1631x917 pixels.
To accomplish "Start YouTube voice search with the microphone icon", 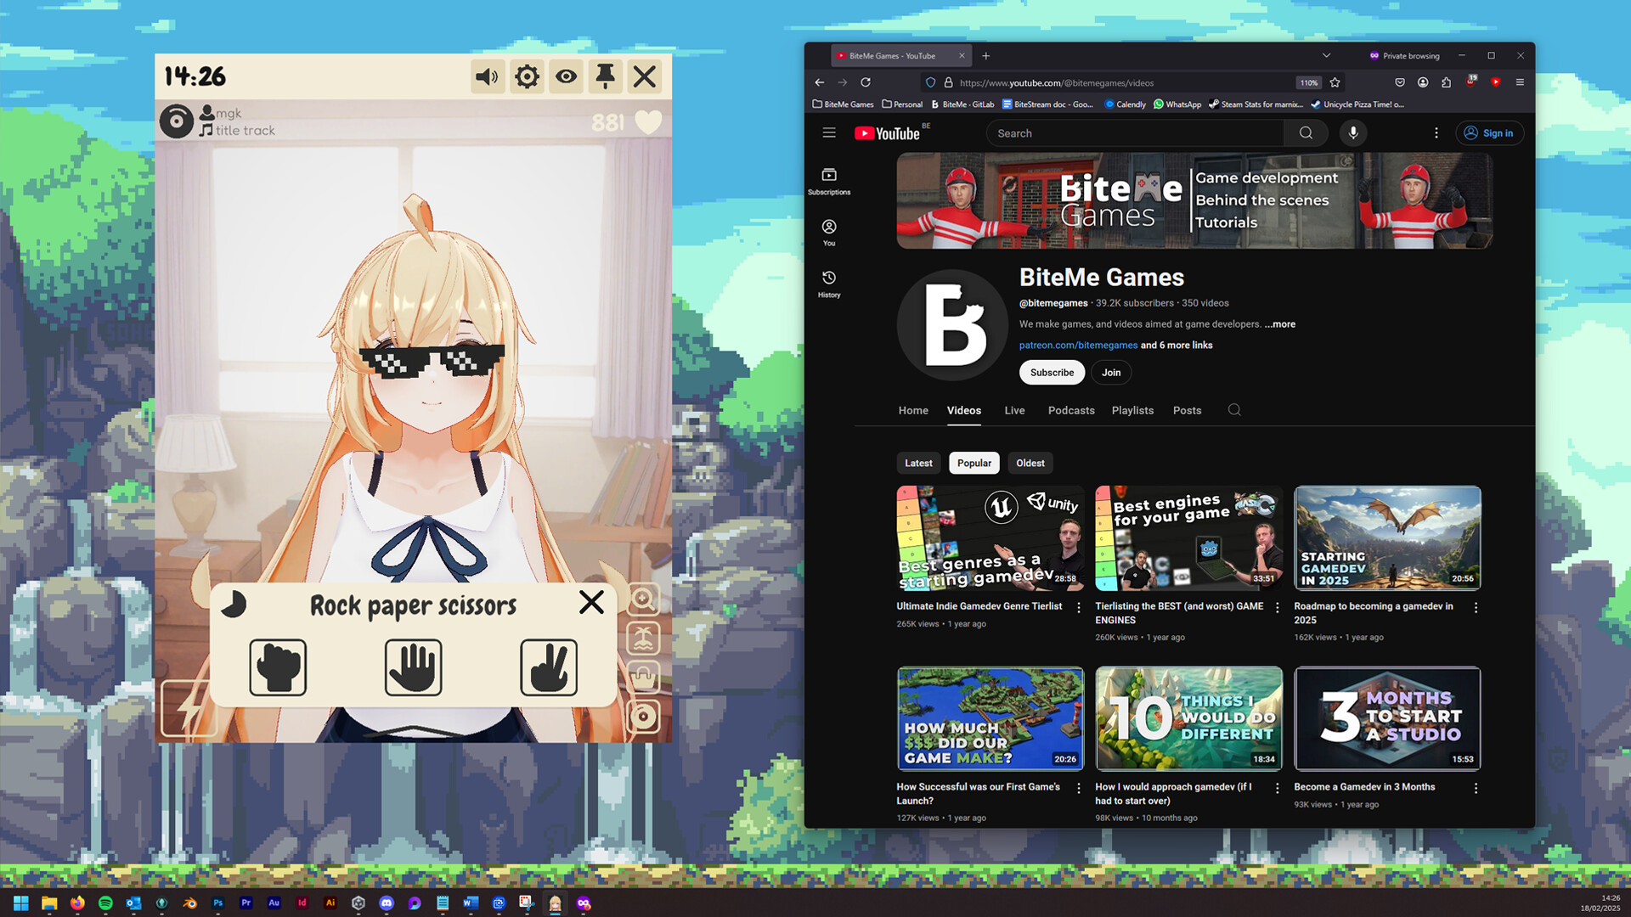I will pos(1353,132).
